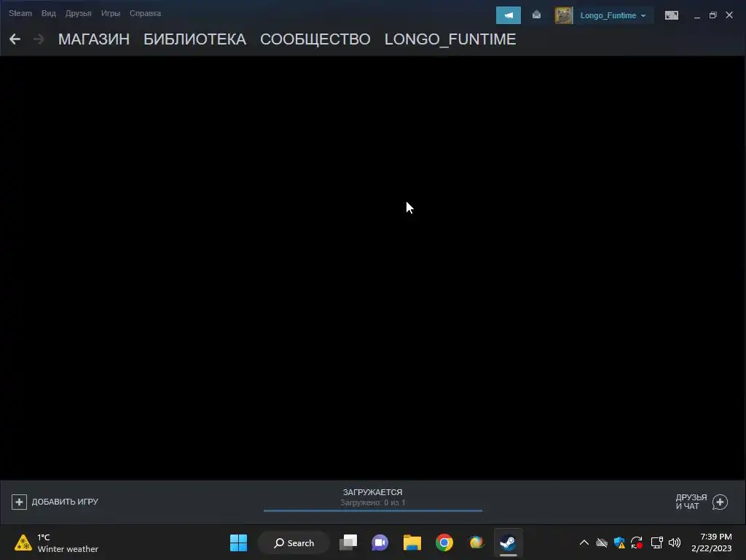The image size is (746, 560).
Task: Open the Игры menu
Action: (111, 13)
